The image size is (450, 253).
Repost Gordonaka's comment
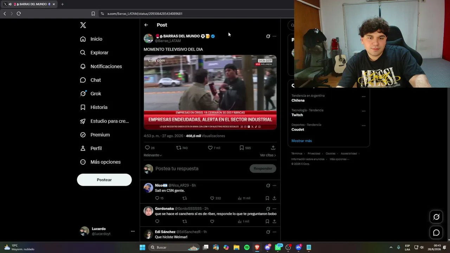185,221
